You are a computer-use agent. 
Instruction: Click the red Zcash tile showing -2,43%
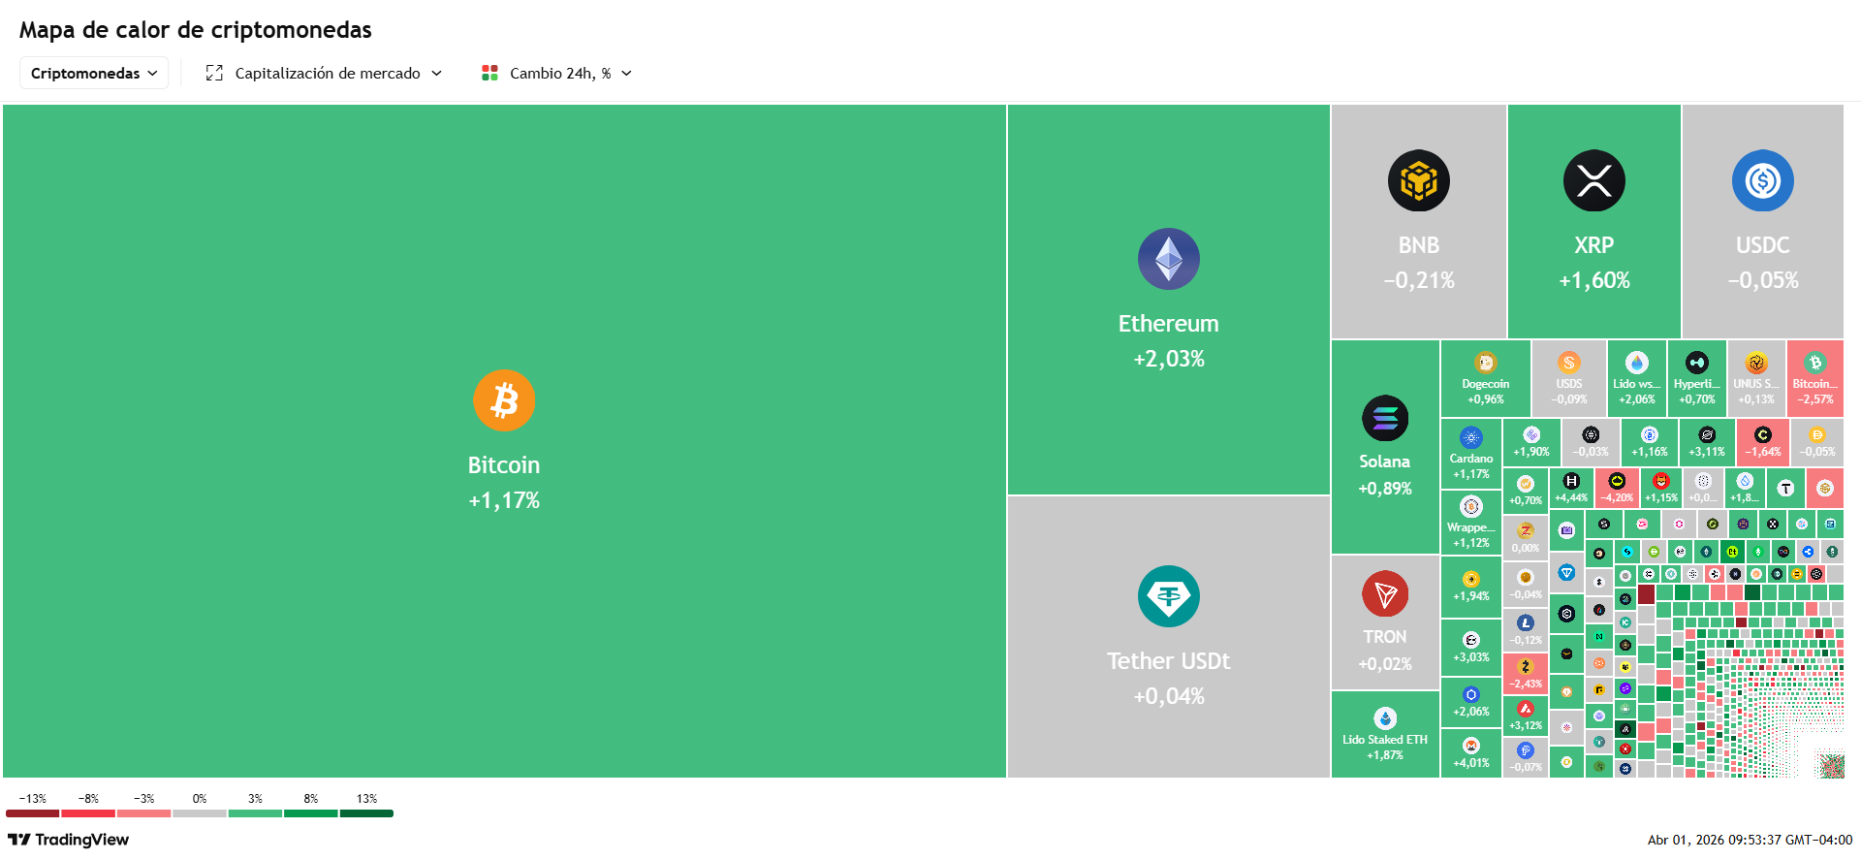[1526, 673]
